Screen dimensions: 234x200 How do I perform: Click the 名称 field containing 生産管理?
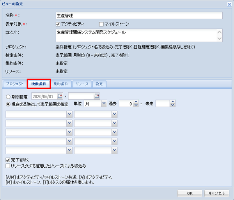click(x=139, y=16)
